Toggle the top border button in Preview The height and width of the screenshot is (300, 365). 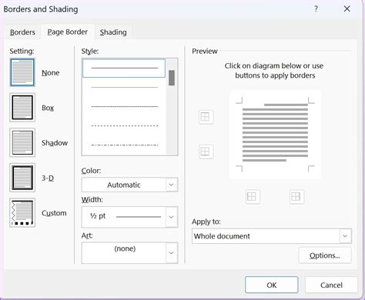(206, 117)
